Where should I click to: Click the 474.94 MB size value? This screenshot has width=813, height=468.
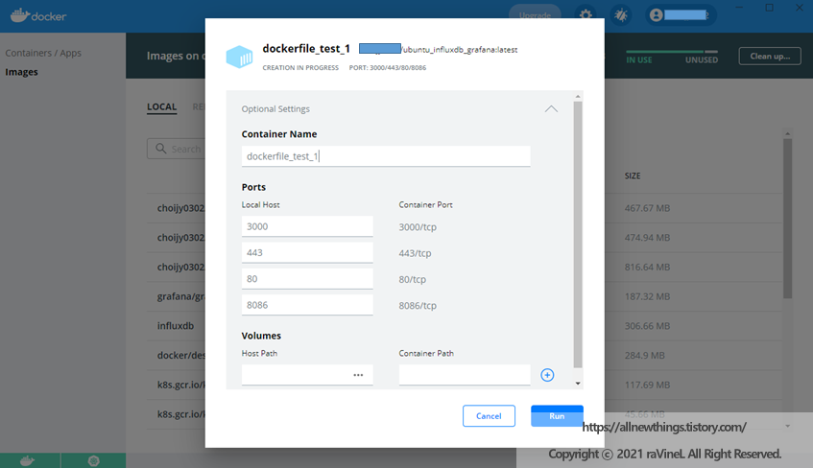pyautogui.click(x=647, y=238)
